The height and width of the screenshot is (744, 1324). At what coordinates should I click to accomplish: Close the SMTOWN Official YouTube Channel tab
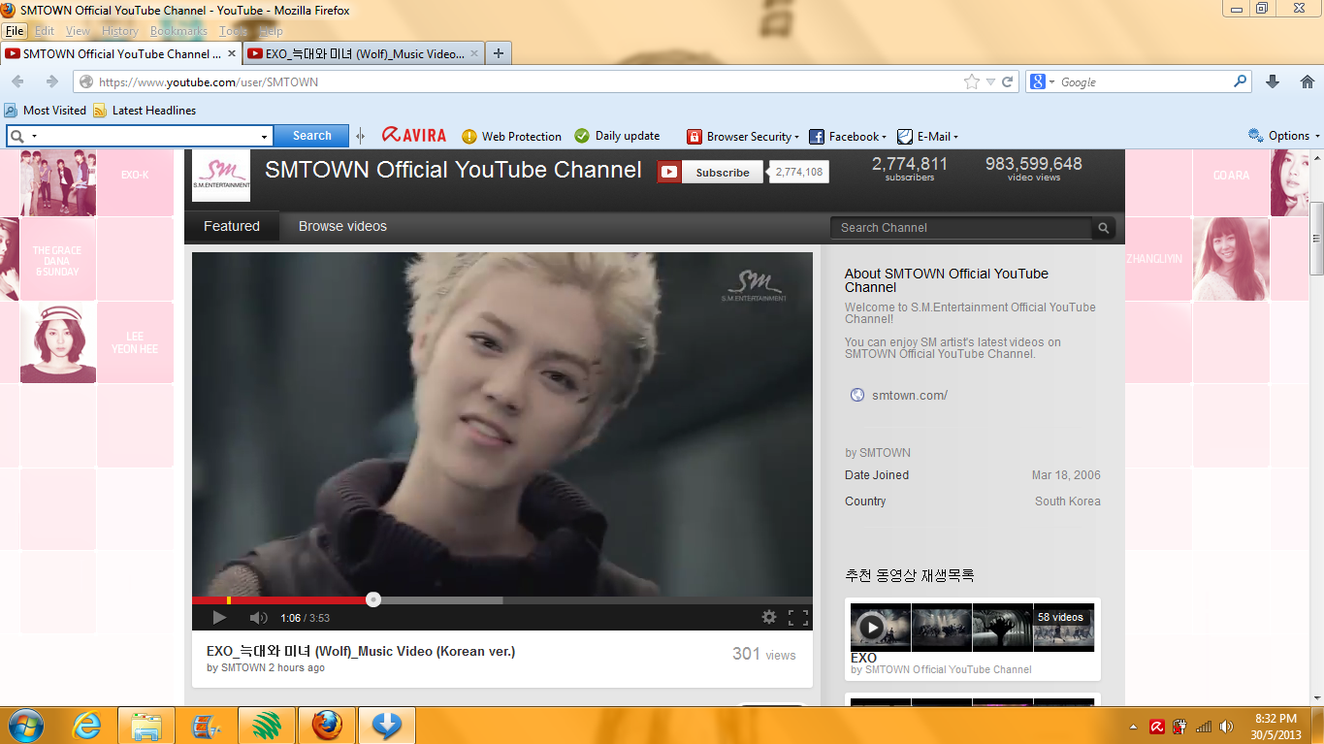(231, 54)
